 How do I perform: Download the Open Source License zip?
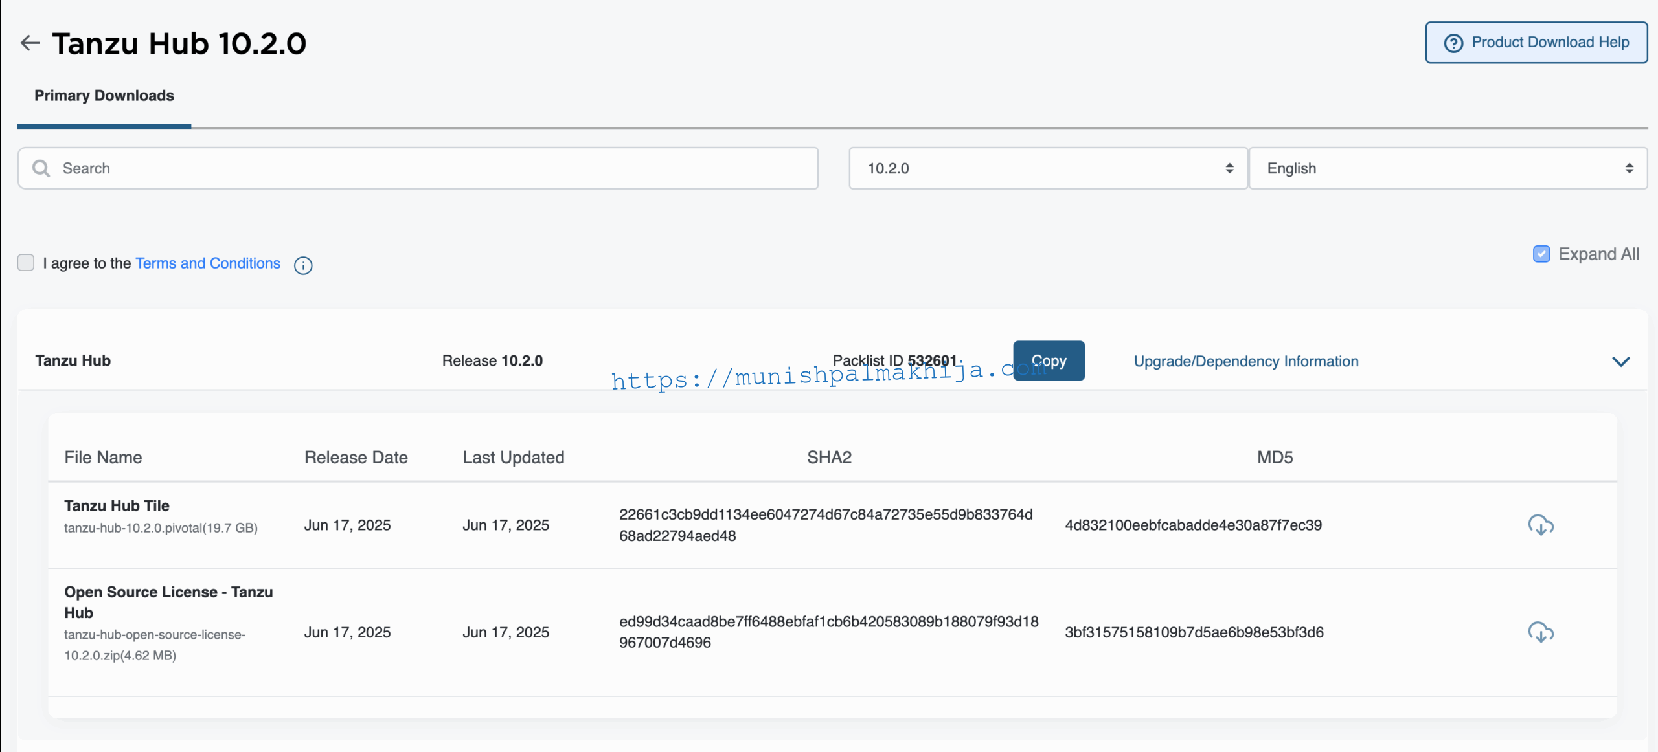(1541, 632)
